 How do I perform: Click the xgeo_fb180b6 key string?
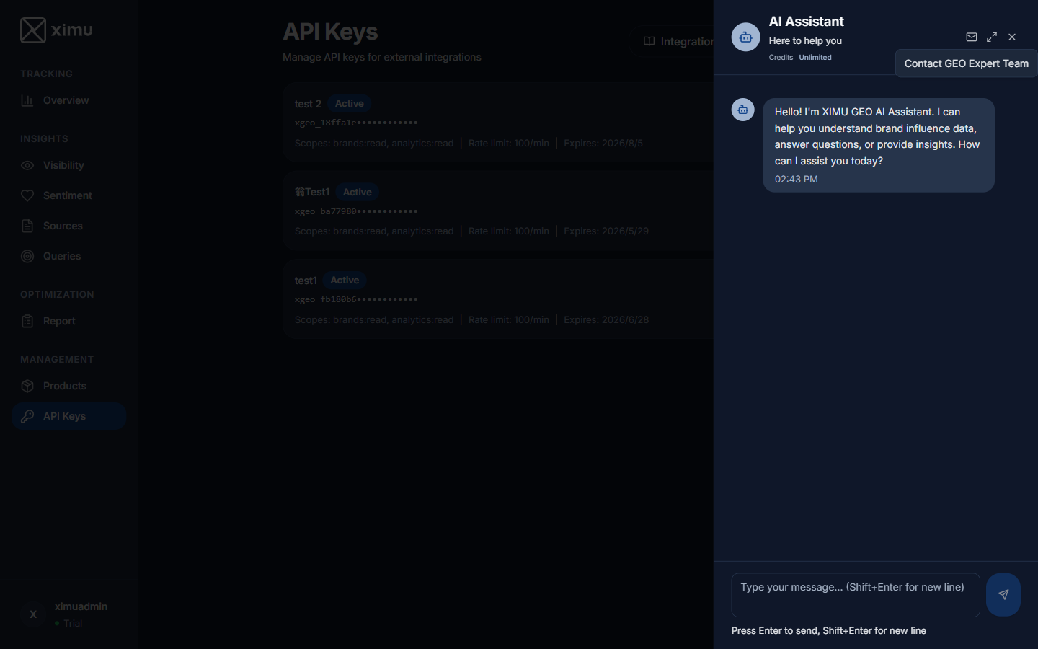coord(356,299)
